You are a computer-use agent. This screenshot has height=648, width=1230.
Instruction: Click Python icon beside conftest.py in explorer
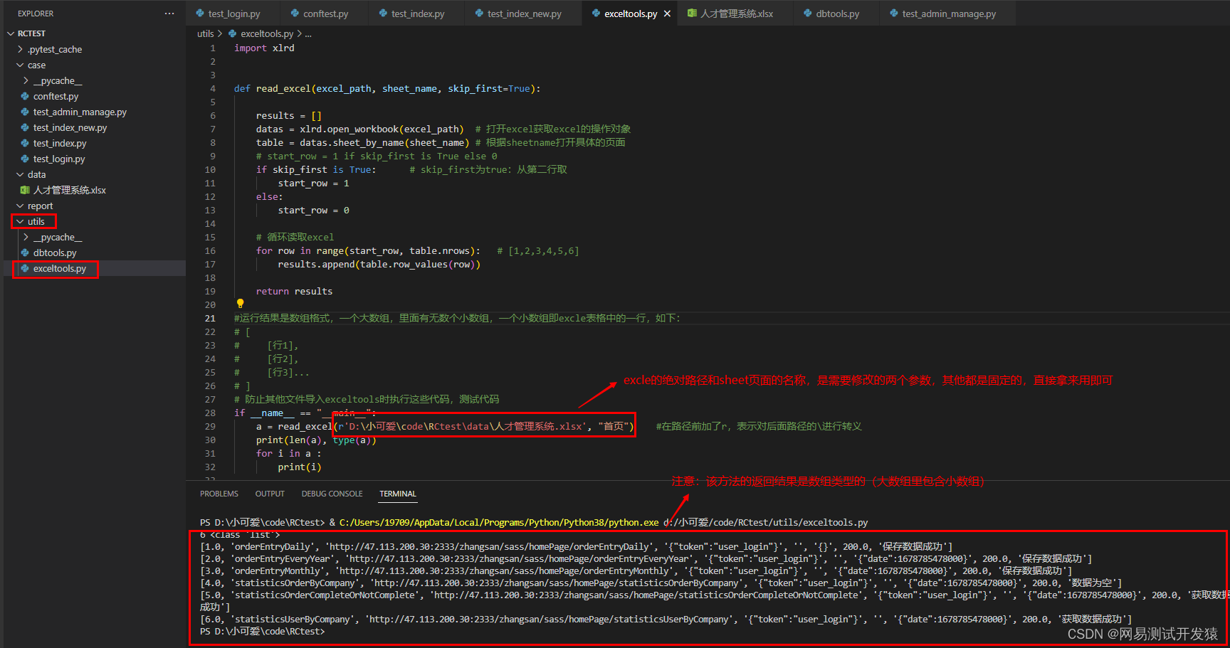(x=25, y=96)
